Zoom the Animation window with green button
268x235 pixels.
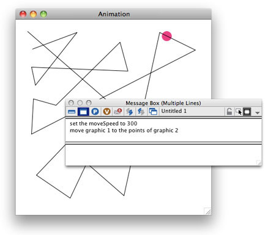pyautogui.click(x=43, y=14)
